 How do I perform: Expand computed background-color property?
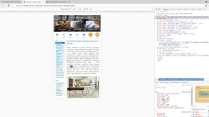pyautogui.click(x=194, y=109)
